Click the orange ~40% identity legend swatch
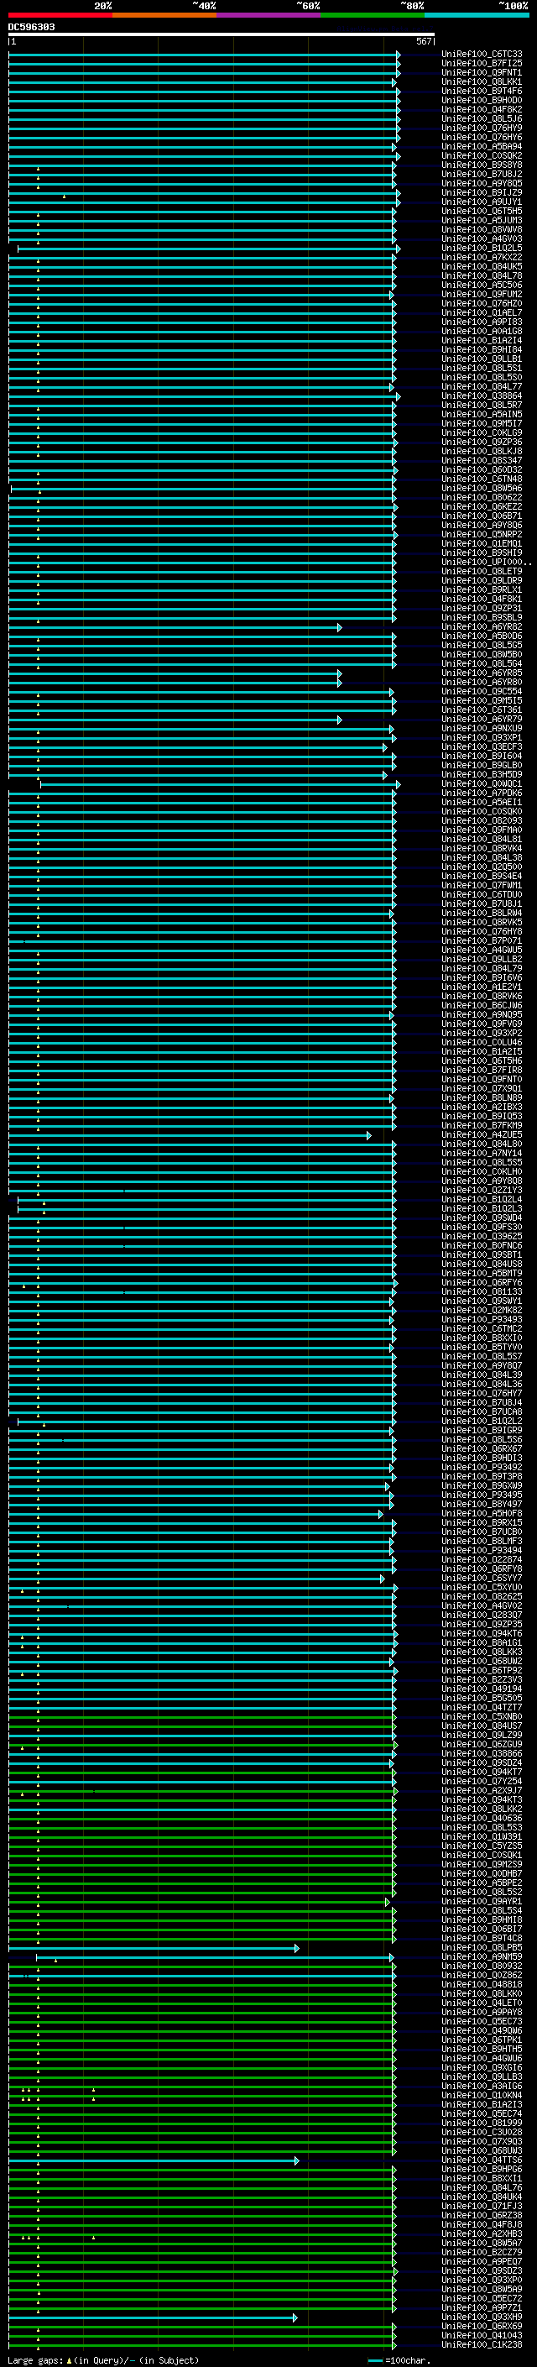 (164, 15)
